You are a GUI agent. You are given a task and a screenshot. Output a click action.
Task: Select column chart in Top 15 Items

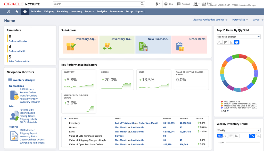tap(231, 42)
